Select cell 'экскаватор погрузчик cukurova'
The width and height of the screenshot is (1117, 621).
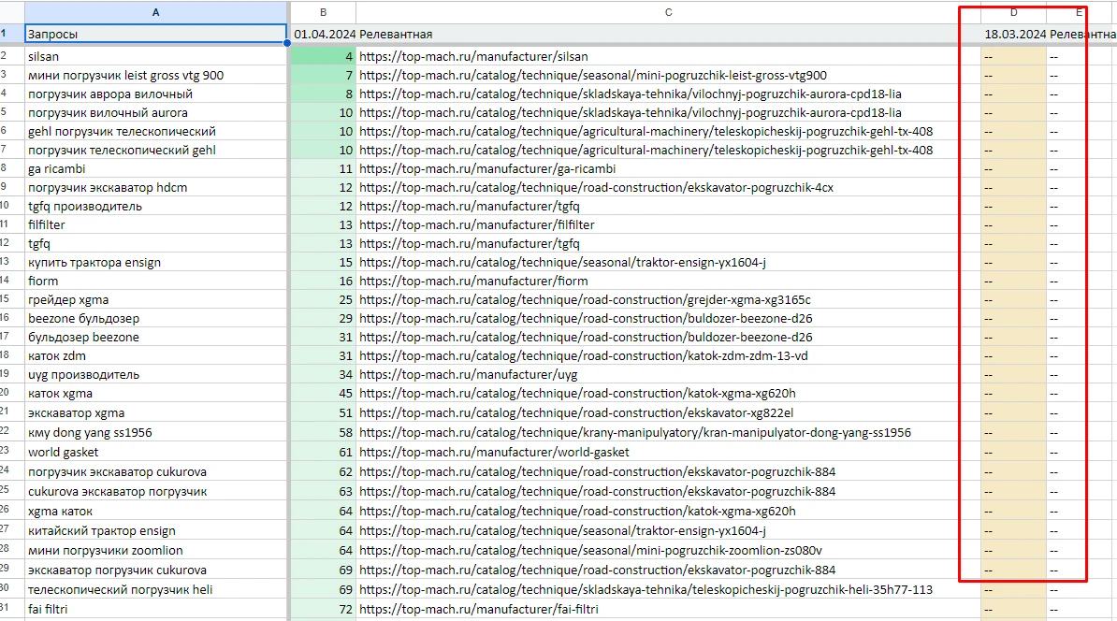tap(155, 570)
